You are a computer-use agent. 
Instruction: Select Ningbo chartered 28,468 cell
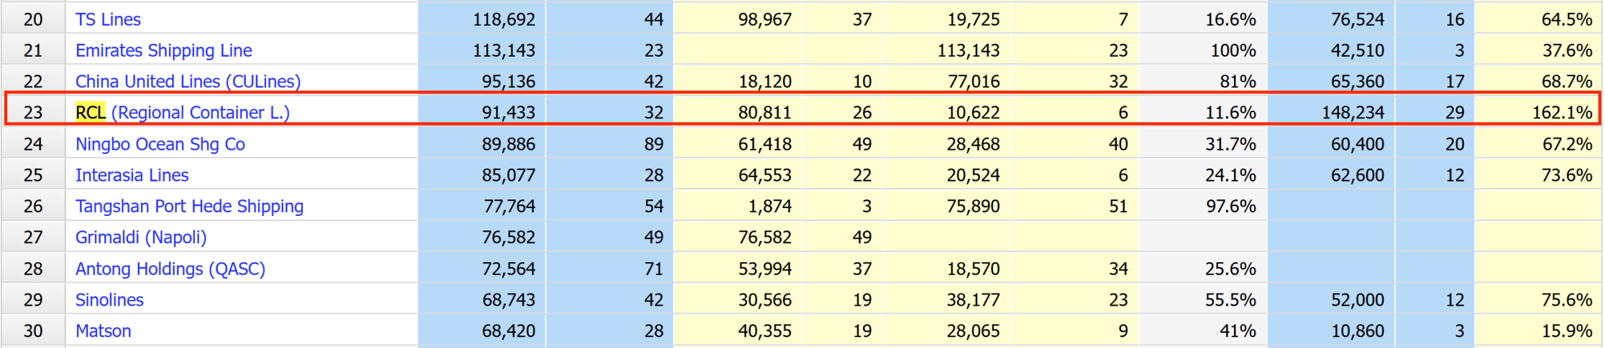click(x=946, y=144)
